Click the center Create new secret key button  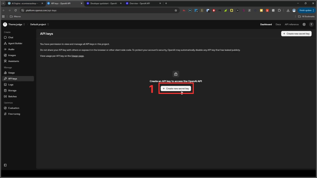(x=176, y=89)
